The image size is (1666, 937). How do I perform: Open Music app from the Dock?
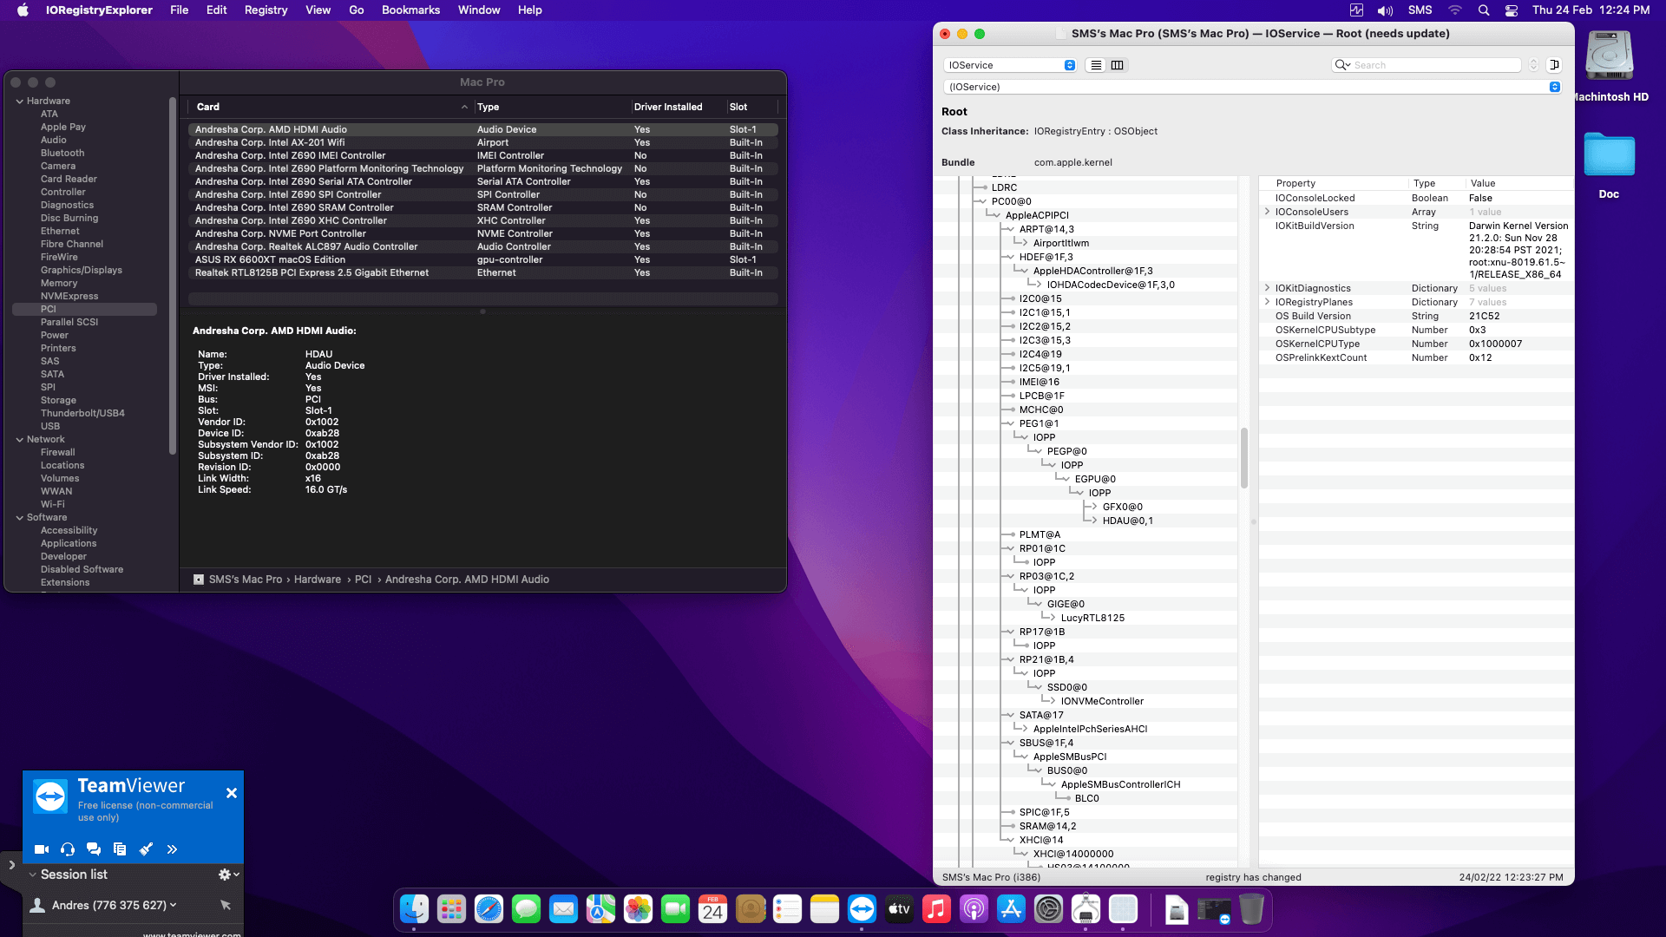point(936,909)
